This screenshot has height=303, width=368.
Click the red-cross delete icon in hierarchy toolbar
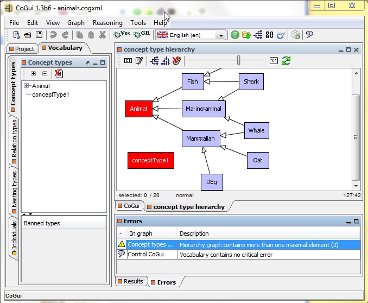177,60
